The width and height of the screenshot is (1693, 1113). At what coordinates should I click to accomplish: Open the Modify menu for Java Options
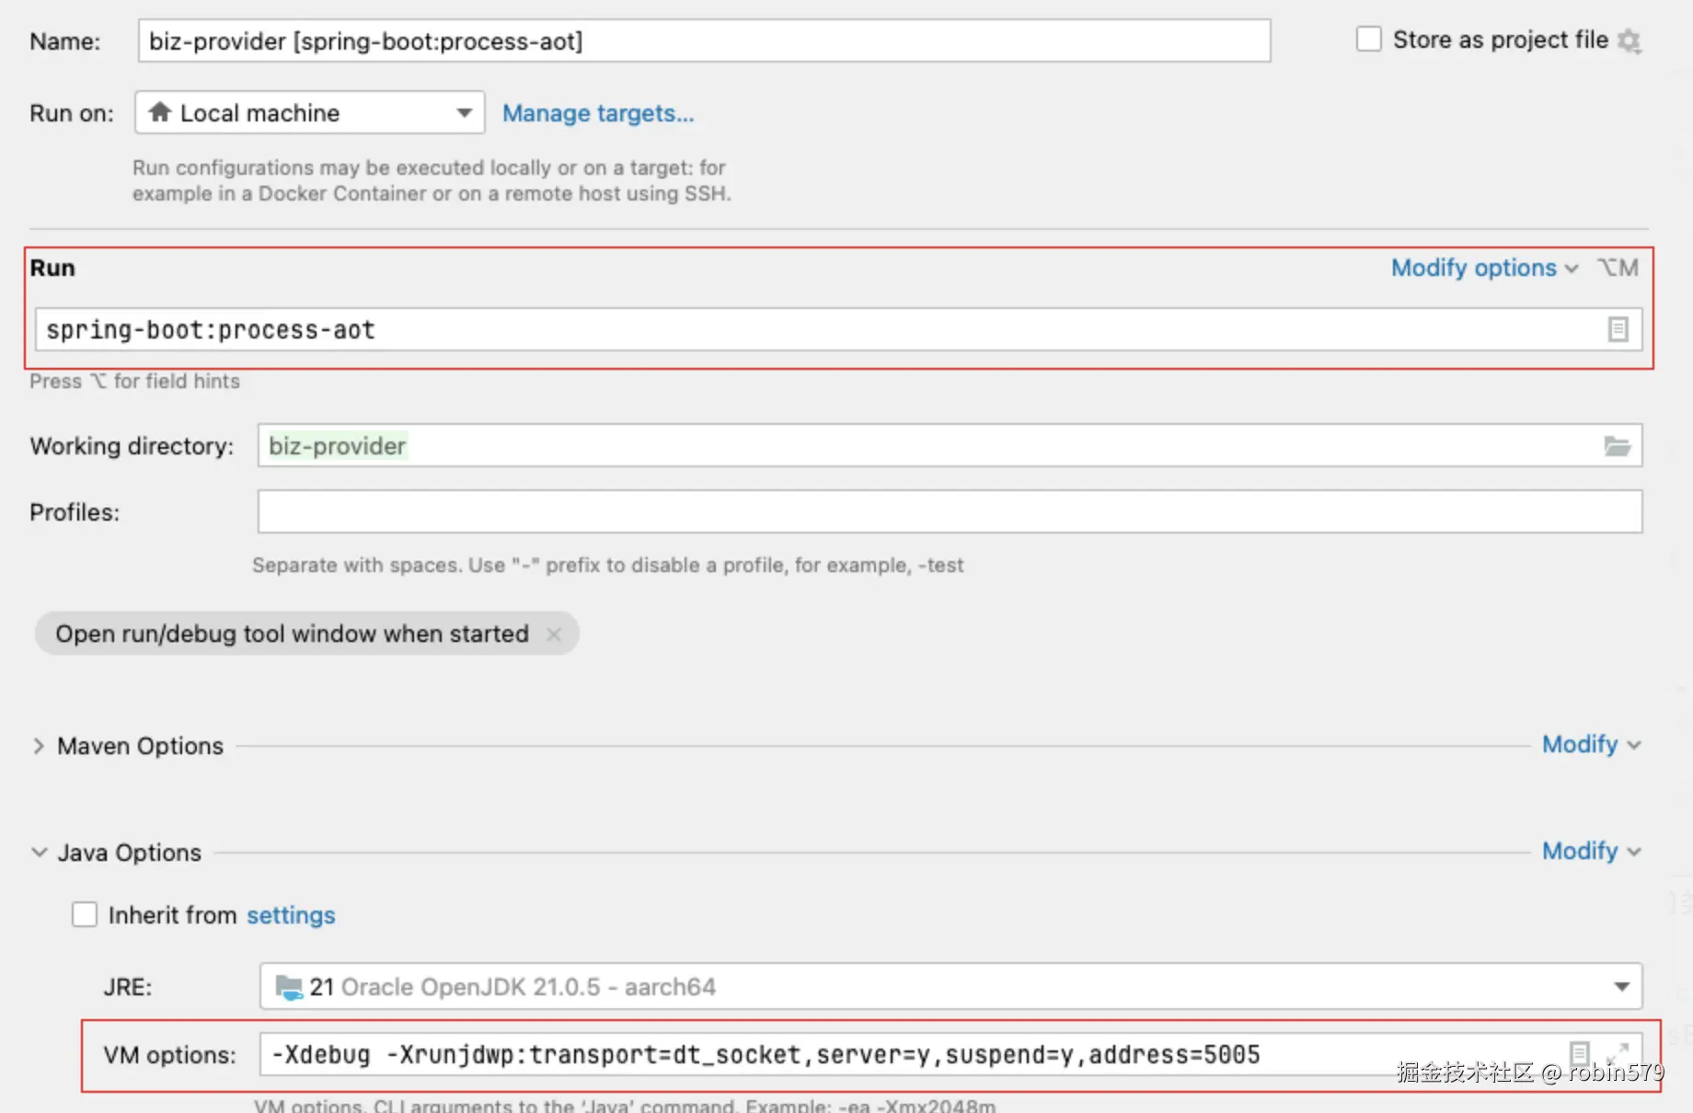1591,851
